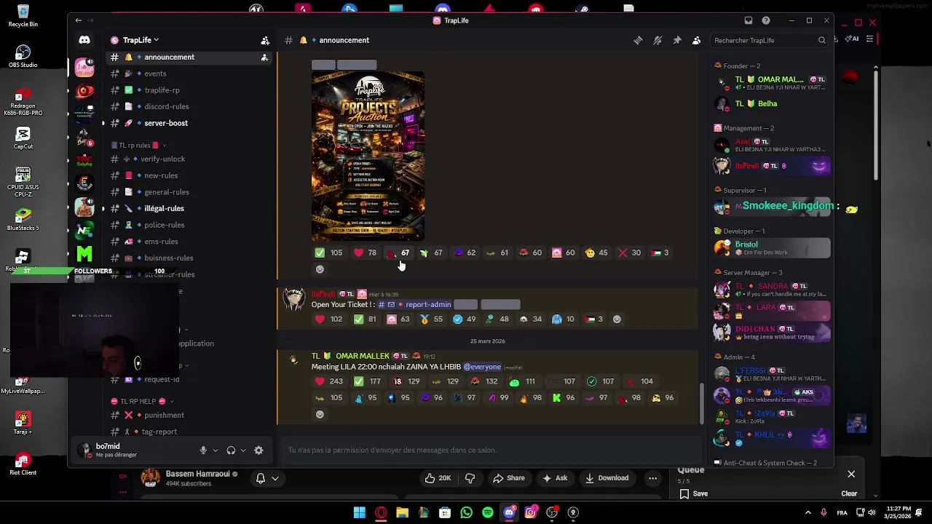Click the Save button in Queue panel
This screenshot has width=932, height=524.
(693, 493)
